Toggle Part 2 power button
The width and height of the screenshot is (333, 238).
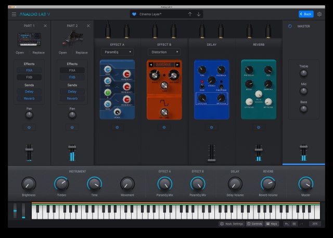[x=72, y=127]
